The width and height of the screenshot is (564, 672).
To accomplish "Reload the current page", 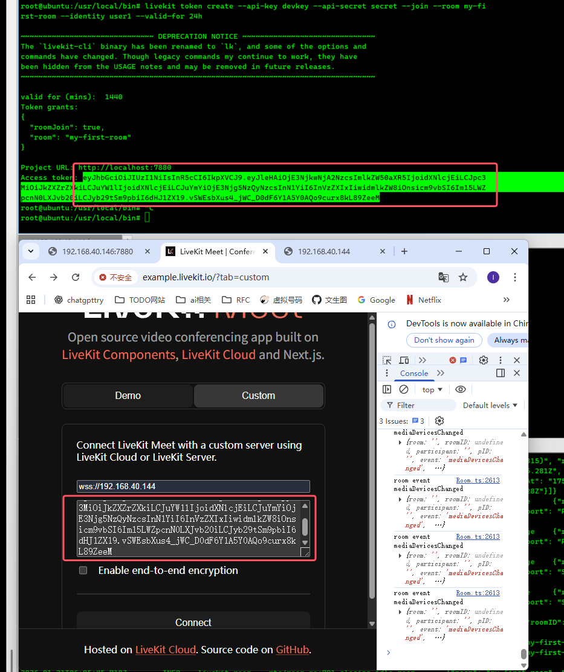I will click(x=76, y=277).
